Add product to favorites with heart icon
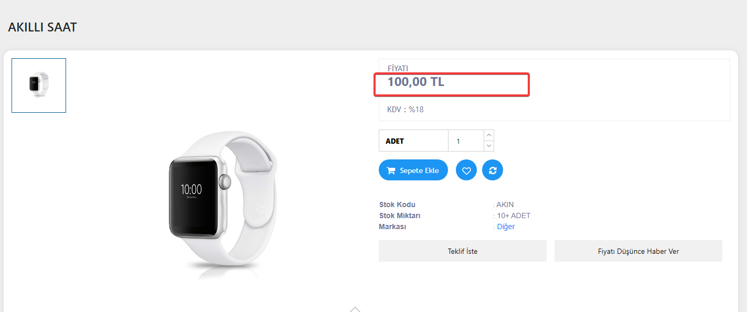This screenshot has height=312, width=747. point(466,170)
